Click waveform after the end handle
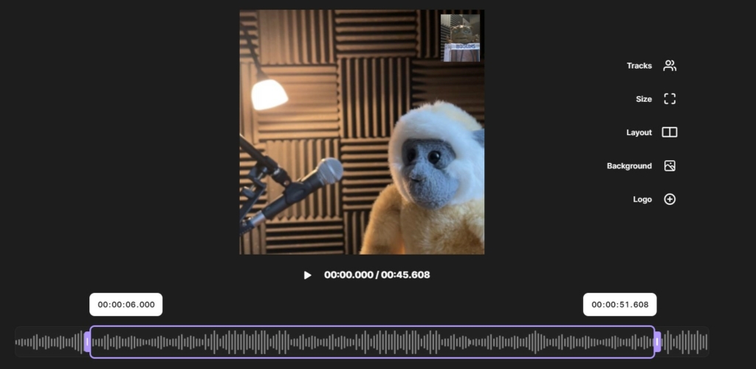 [684, 342]
